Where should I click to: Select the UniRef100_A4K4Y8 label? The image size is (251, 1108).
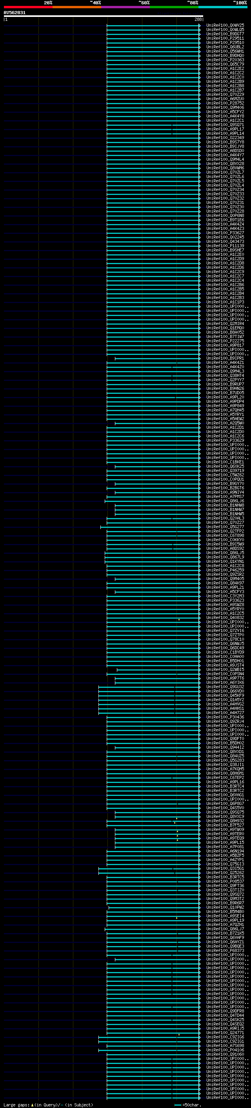click(x=225, y=116)
